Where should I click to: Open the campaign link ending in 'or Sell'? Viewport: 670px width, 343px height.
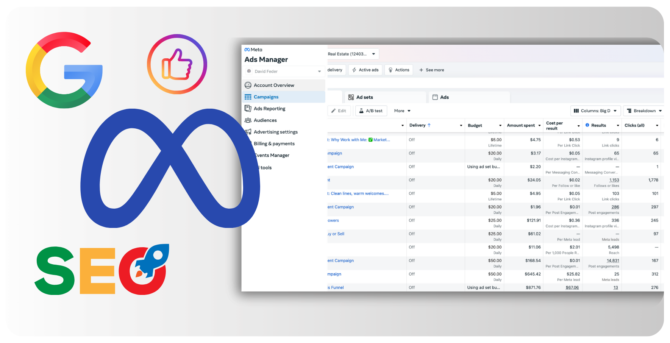coord(336,234)
